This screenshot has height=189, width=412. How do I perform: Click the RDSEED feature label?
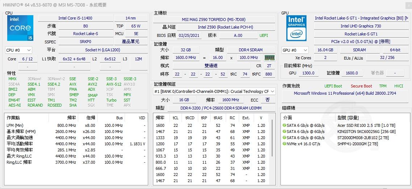pos(55,105)
